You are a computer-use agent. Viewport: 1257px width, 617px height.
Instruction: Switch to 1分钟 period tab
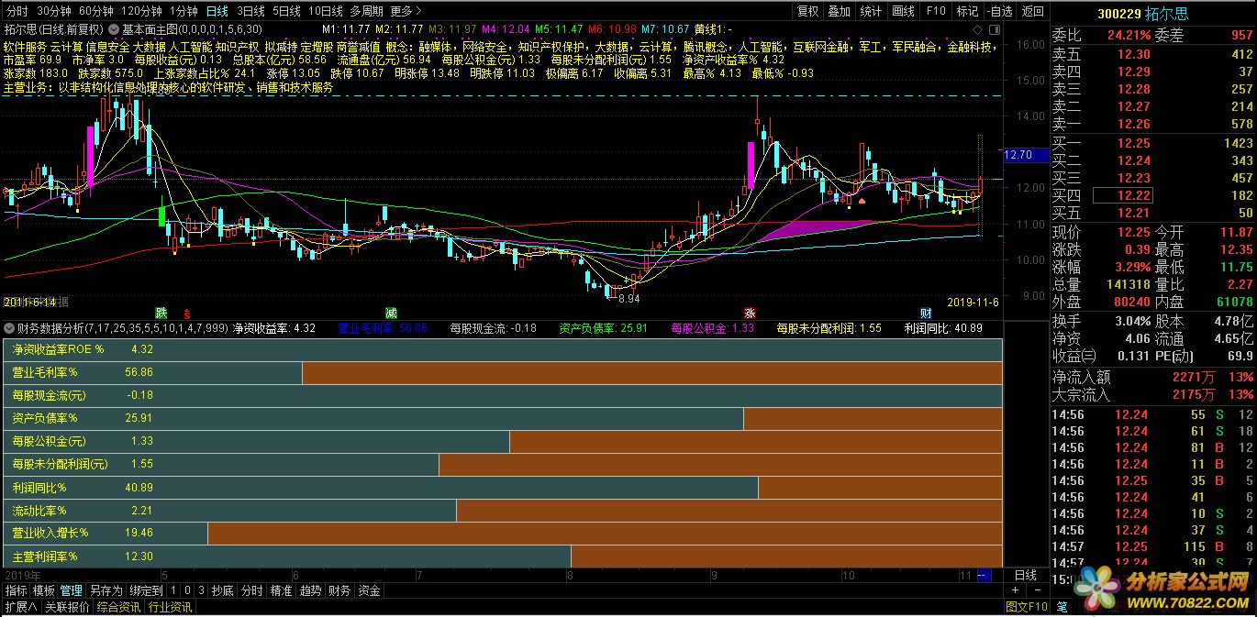[x=184, y=11]
